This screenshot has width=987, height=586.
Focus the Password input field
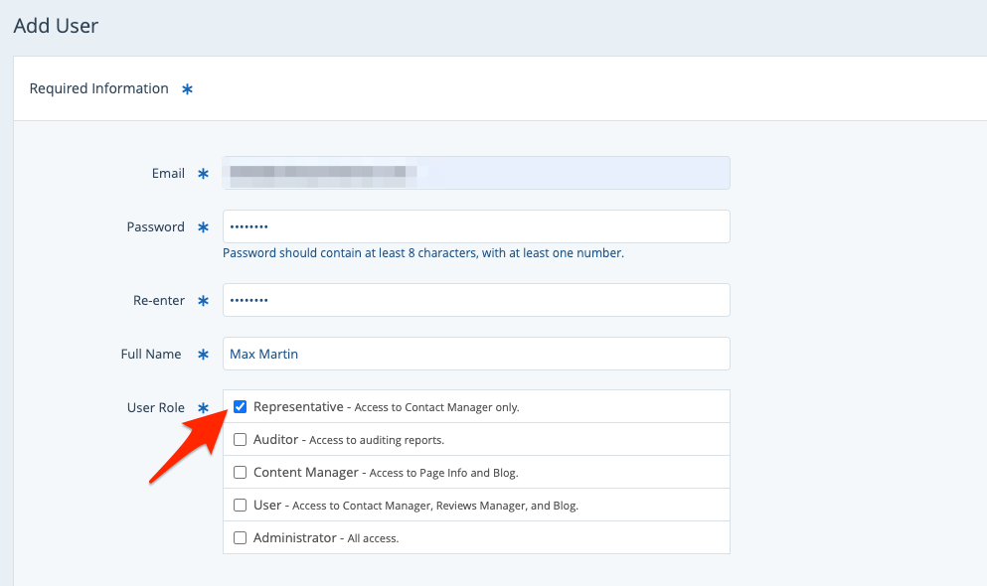475,226
